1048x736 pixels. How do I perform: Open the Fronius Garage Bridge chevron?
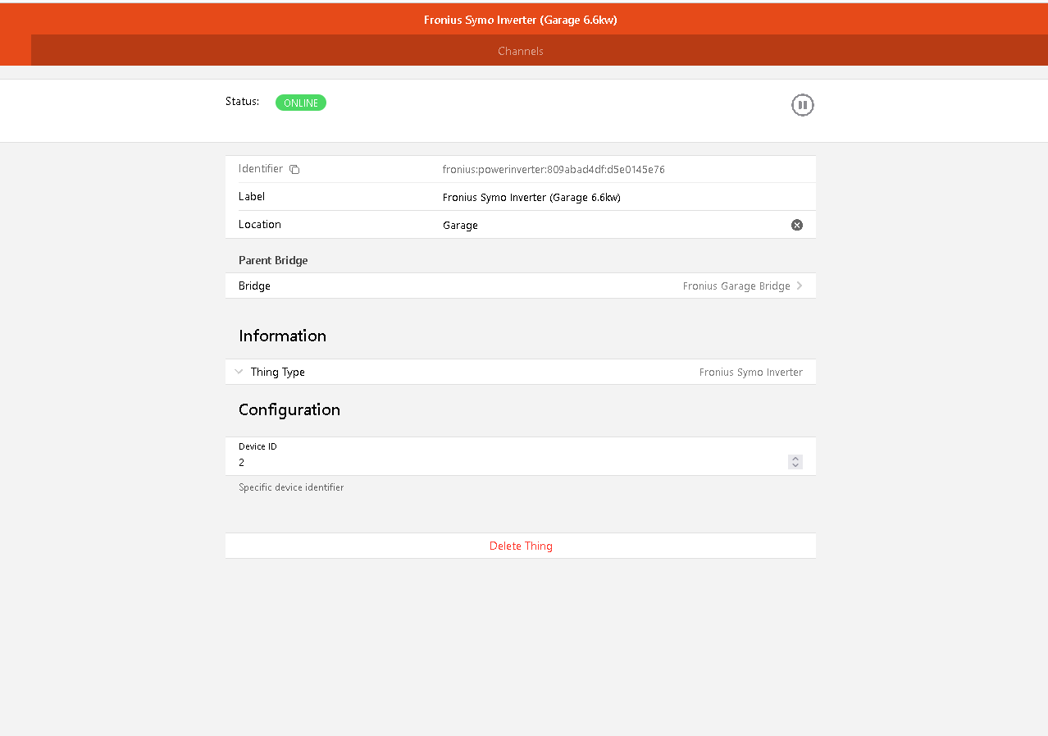tap(800, 286)
